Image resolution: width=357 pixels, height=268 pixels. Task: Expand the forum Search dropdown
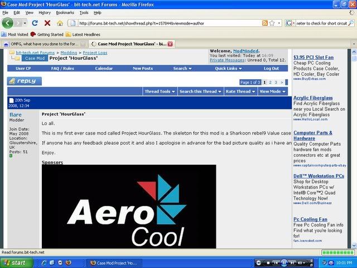click(182, 68)
